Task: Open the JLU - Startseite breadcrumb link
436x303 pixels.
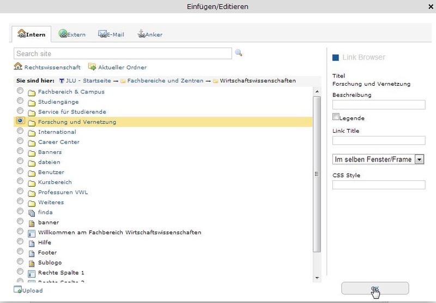Action: pyautogui.click(x=88, y=81)
